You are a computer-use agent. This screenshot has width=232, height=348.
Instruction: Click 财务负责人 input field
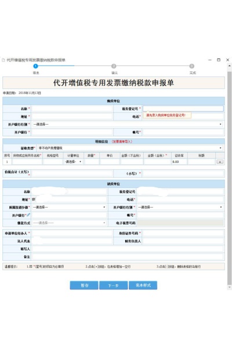[x=183, y=241]
